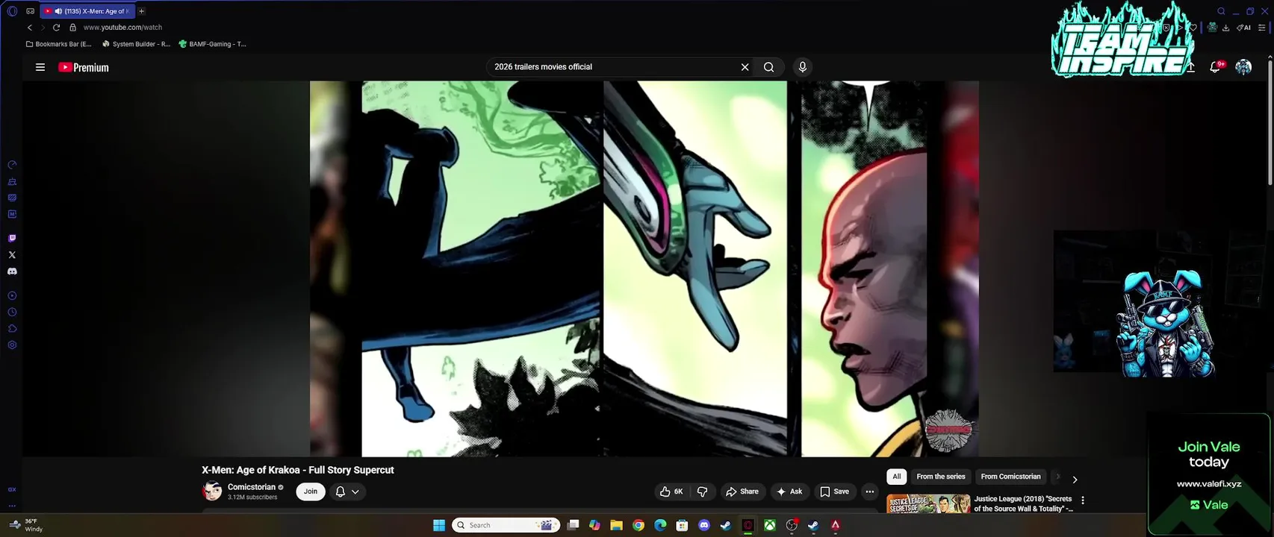Open Twitch in the Opera sidebar
The width and height of the screenshot is (1274, 537).
coord(12,239)
